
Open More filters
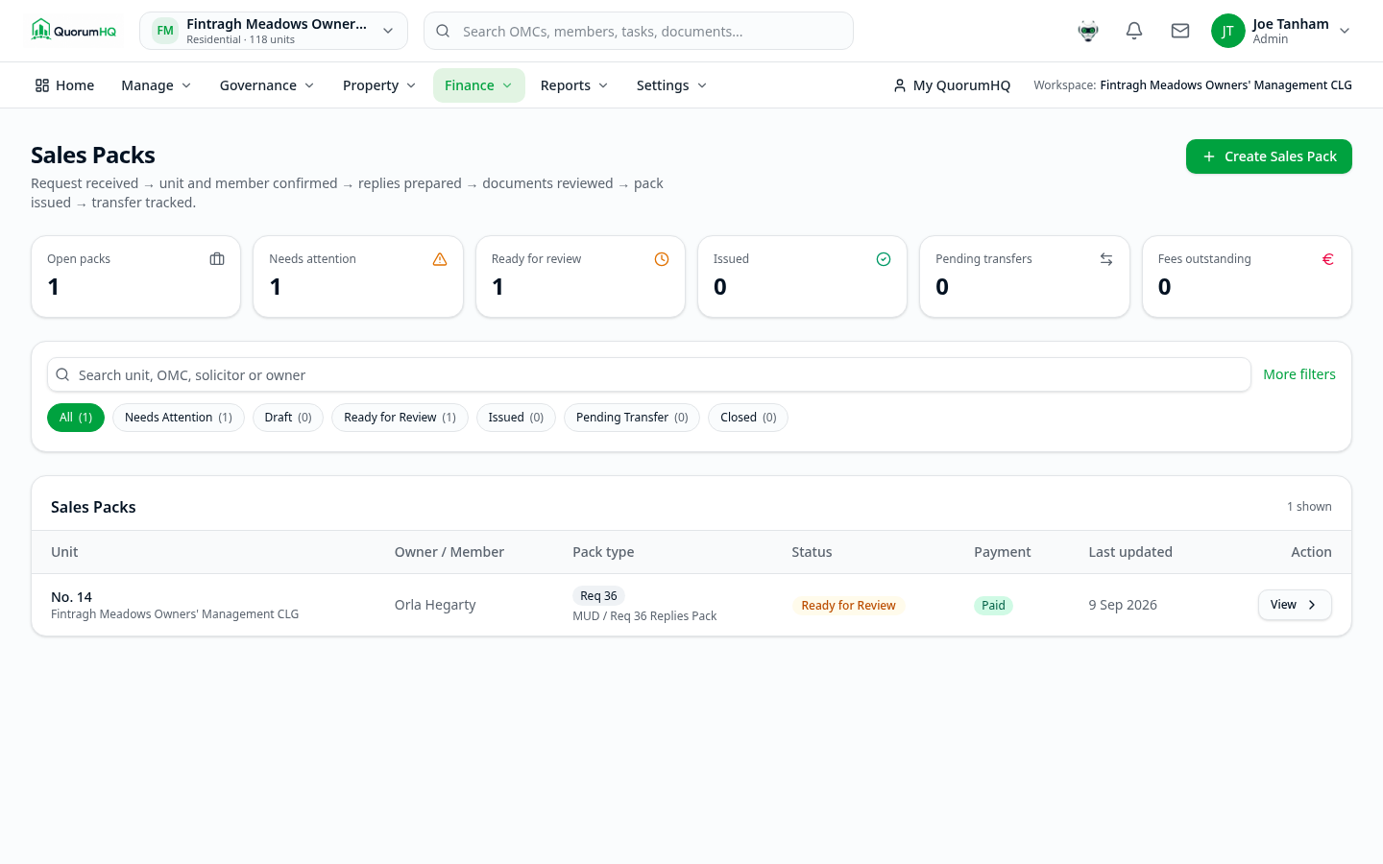coord(1299,374)
